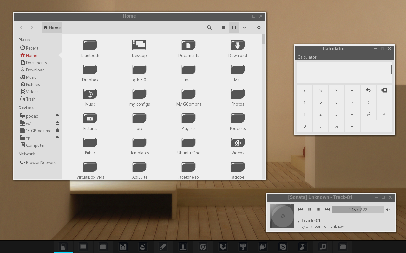Eject the w7 device

point(57,123)
